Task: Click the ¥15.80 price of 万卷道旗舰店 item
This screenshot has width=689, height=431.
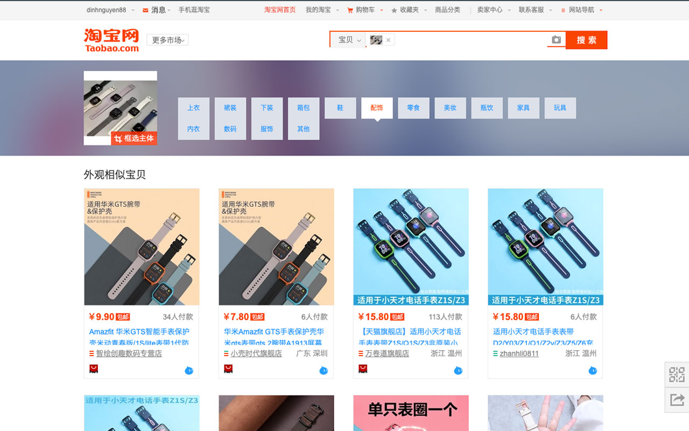Action: (x=374, y=317)
